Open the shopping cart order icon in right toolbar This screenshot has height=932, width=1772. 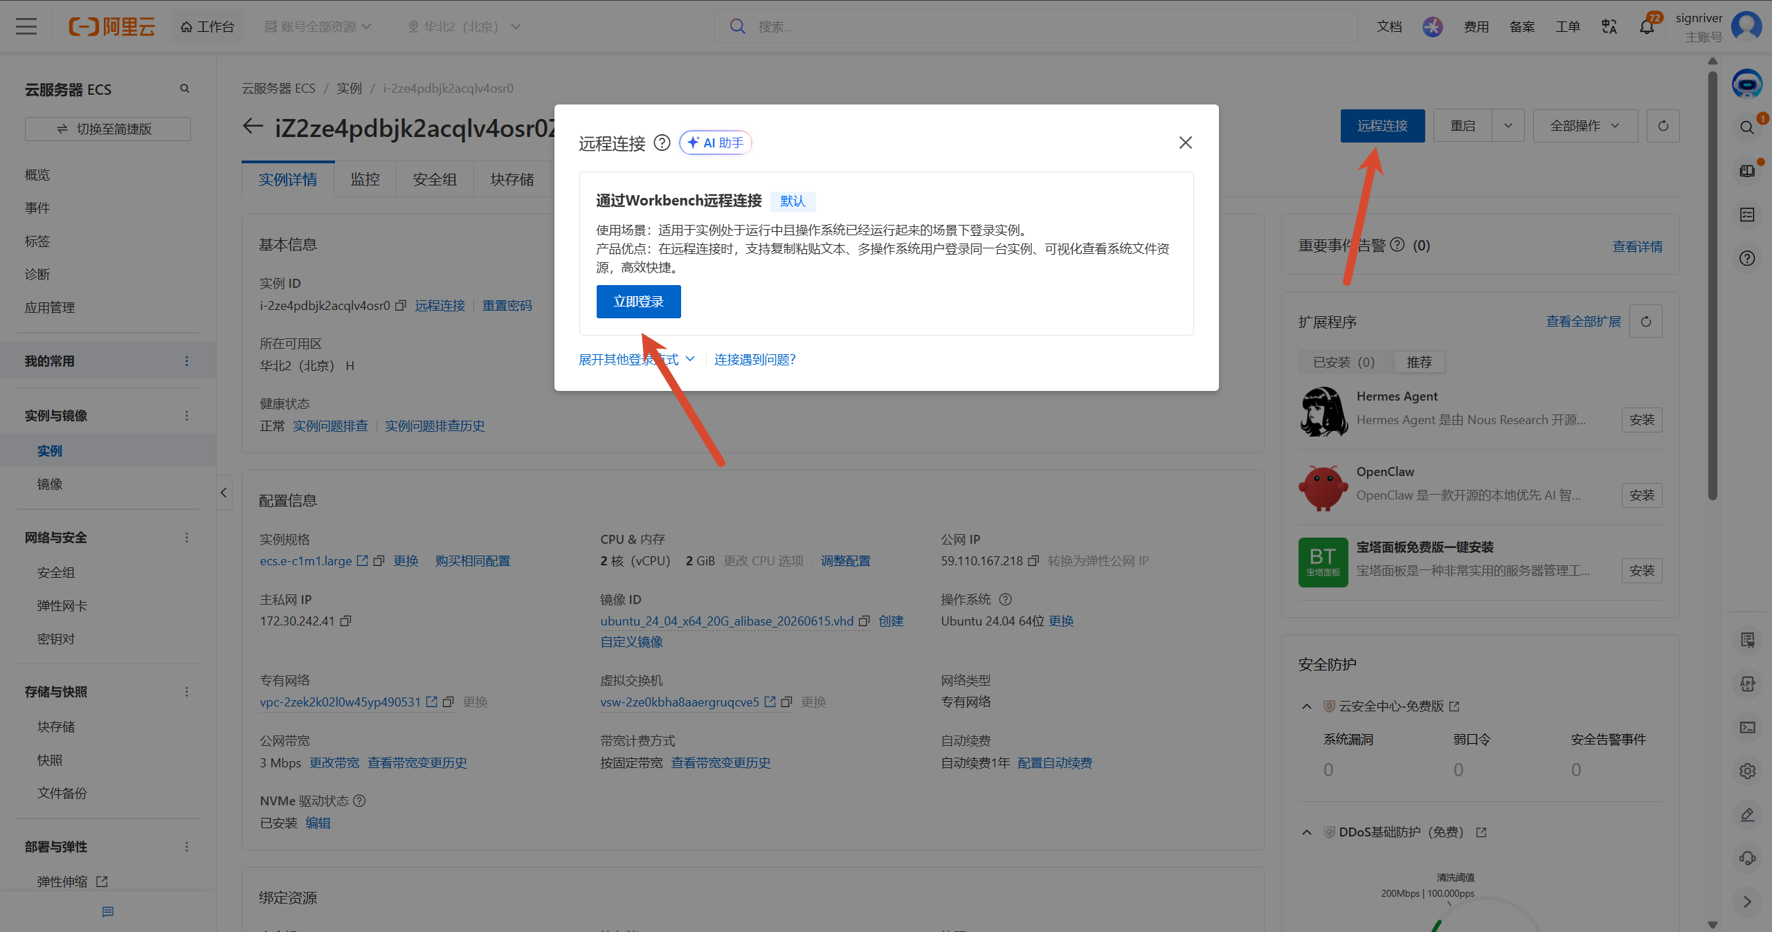(1747, 640)
